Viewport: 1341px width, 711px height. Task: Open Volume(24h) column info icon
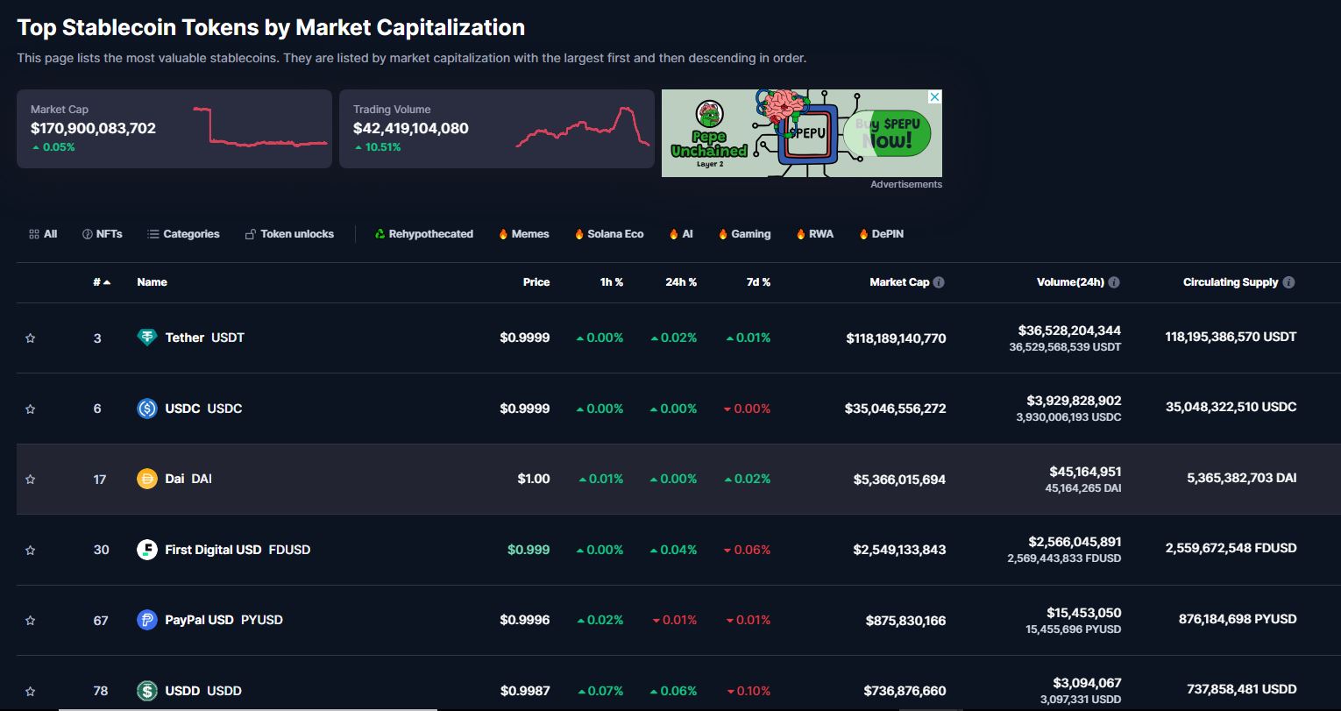(x=1114, y=282)
